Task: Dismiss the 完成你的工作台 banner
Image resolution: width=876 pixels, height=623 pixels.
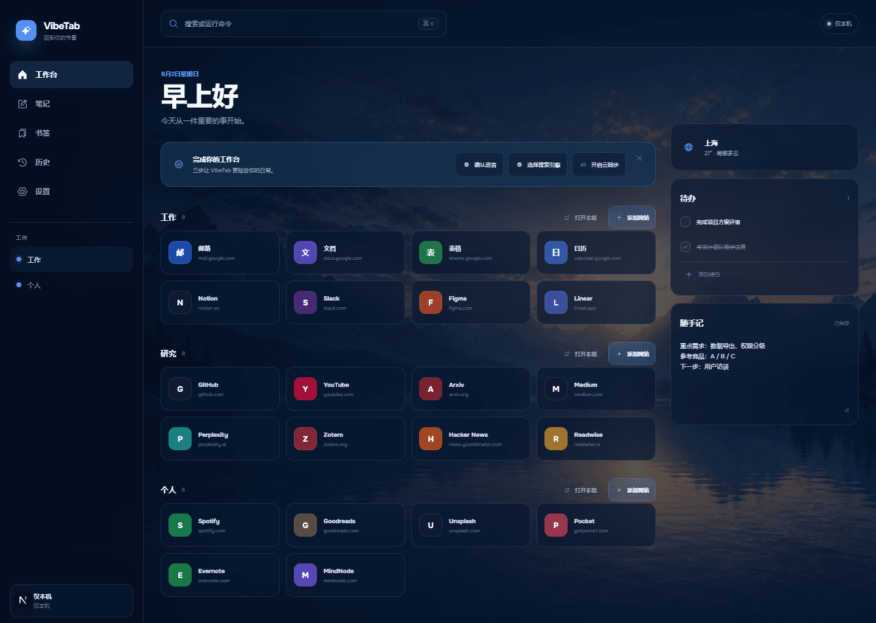Action: click(639, 158)
